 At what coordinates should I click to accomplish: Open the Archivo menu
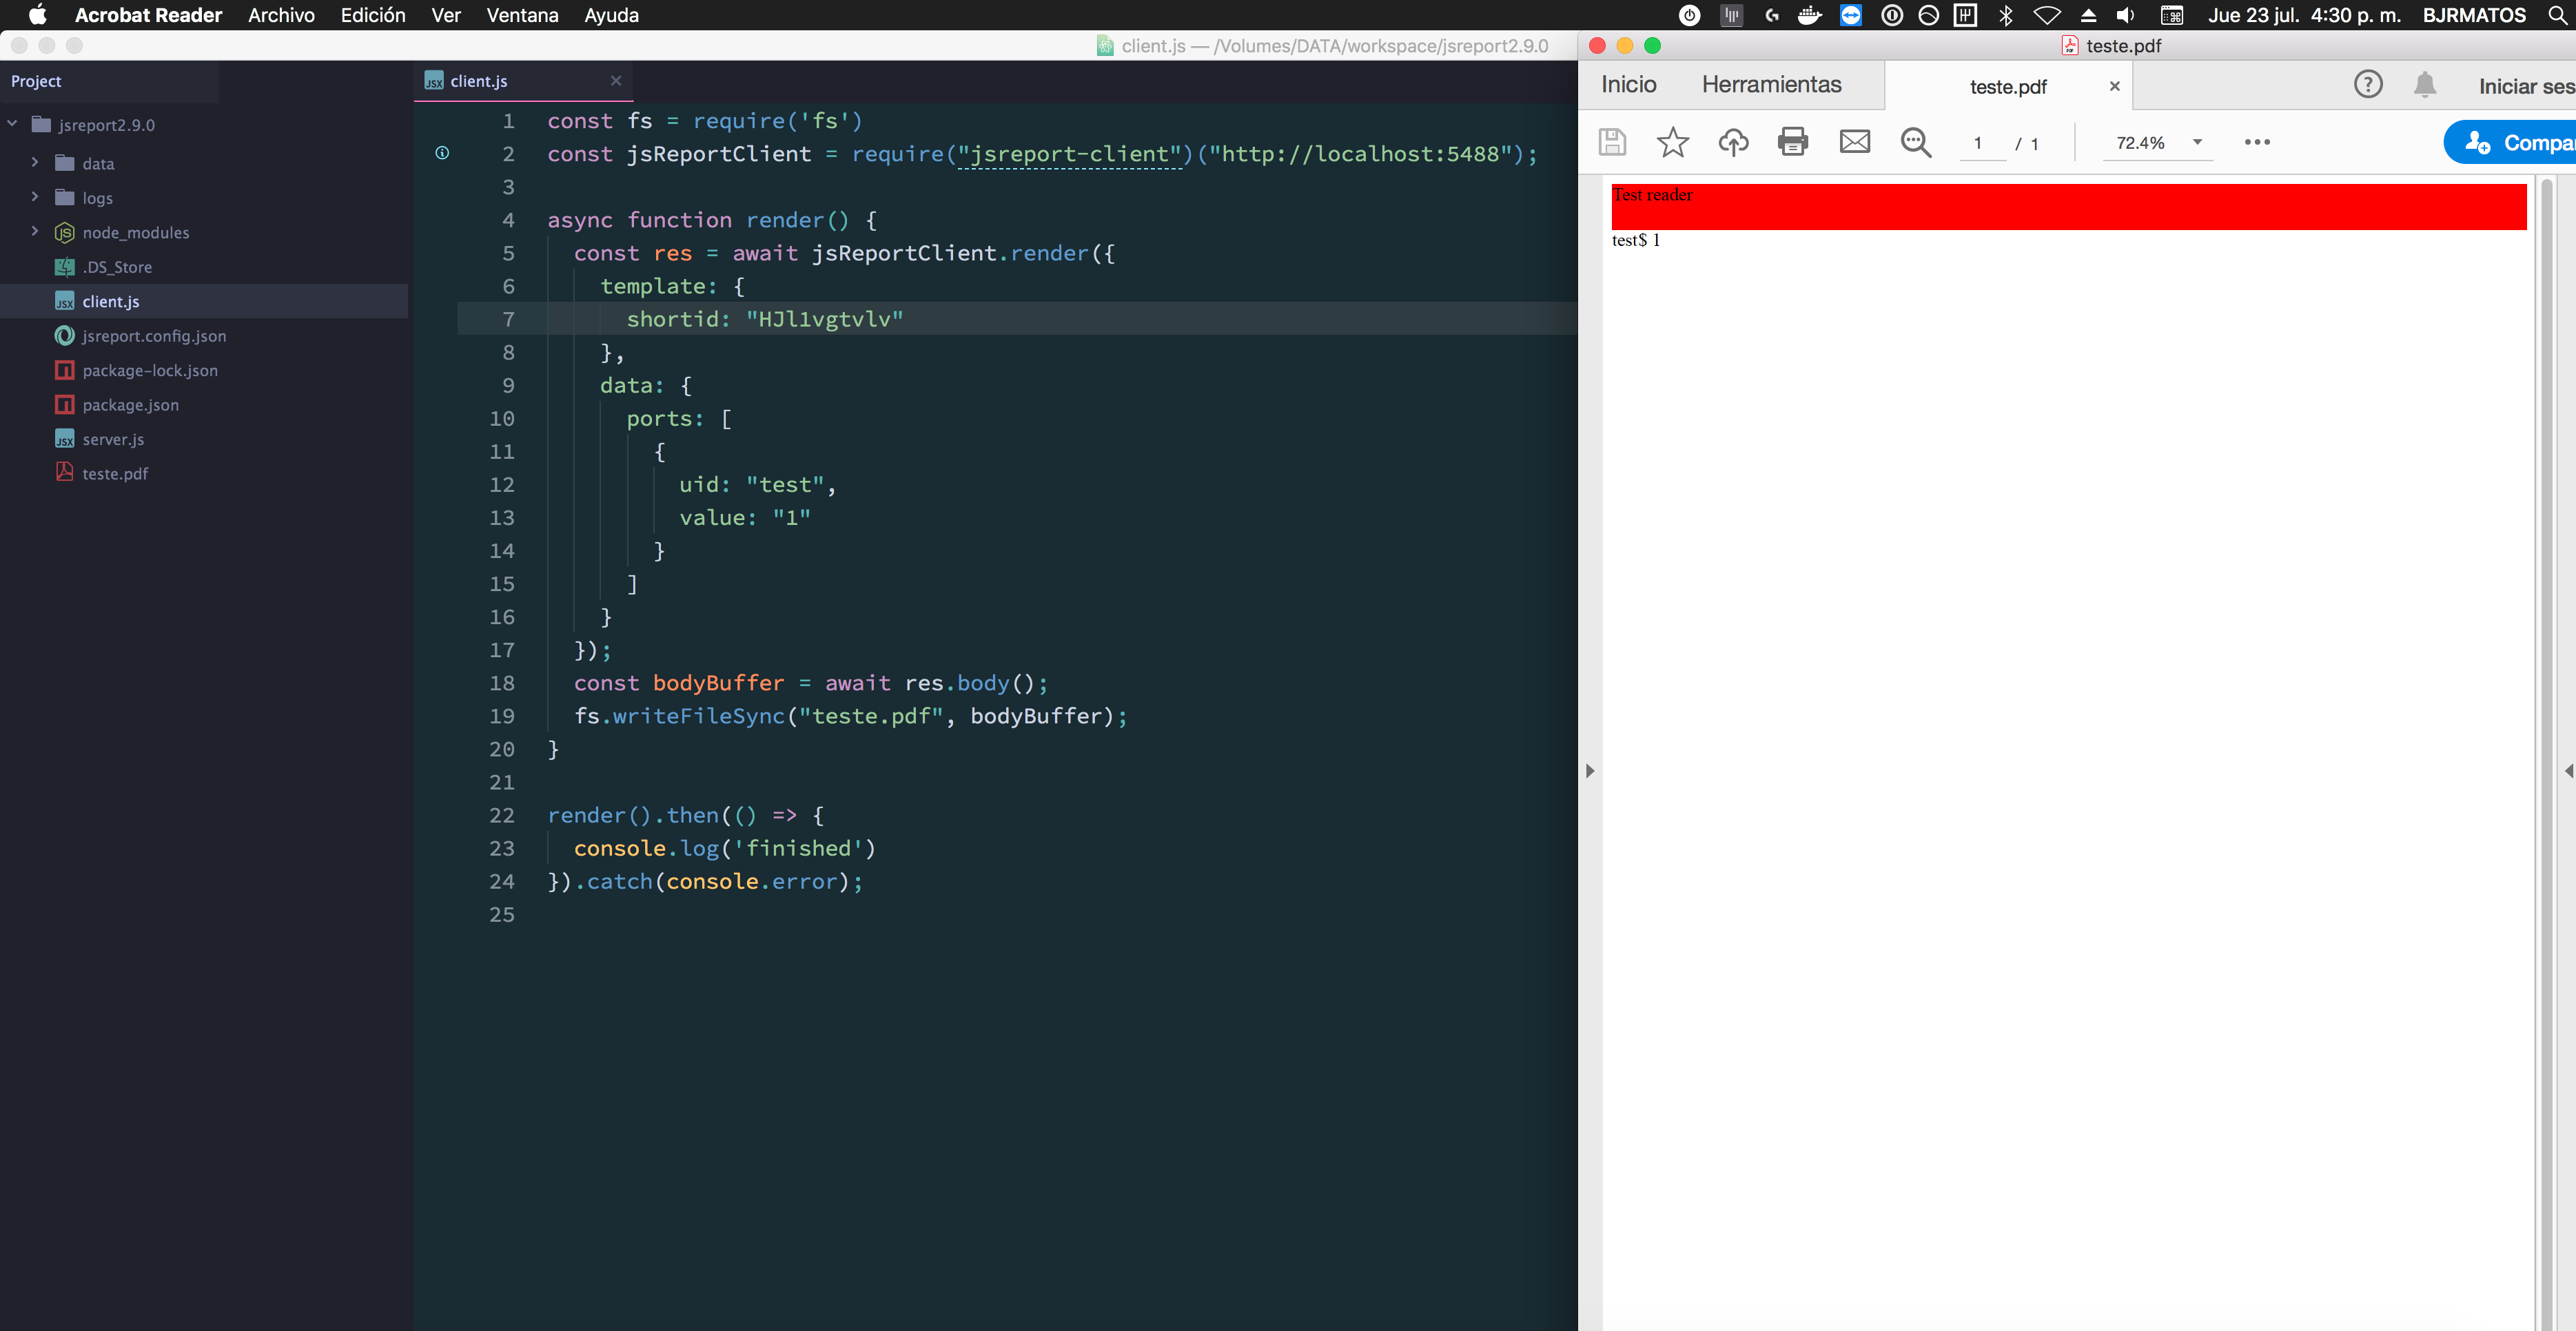[281, 15]
